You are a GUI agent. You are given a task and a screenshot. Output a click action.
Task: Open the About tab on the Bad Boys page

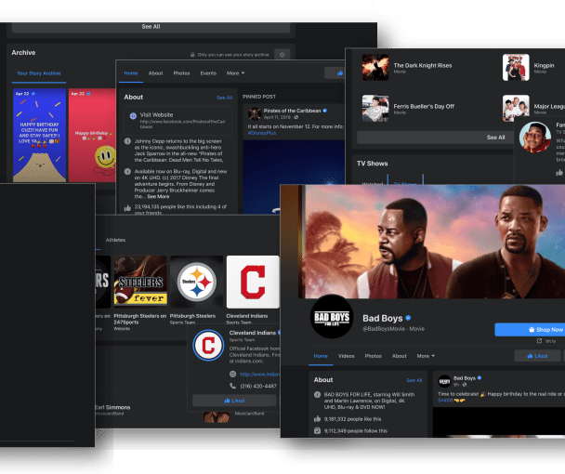pyautogui.click(x=399, y=356)
